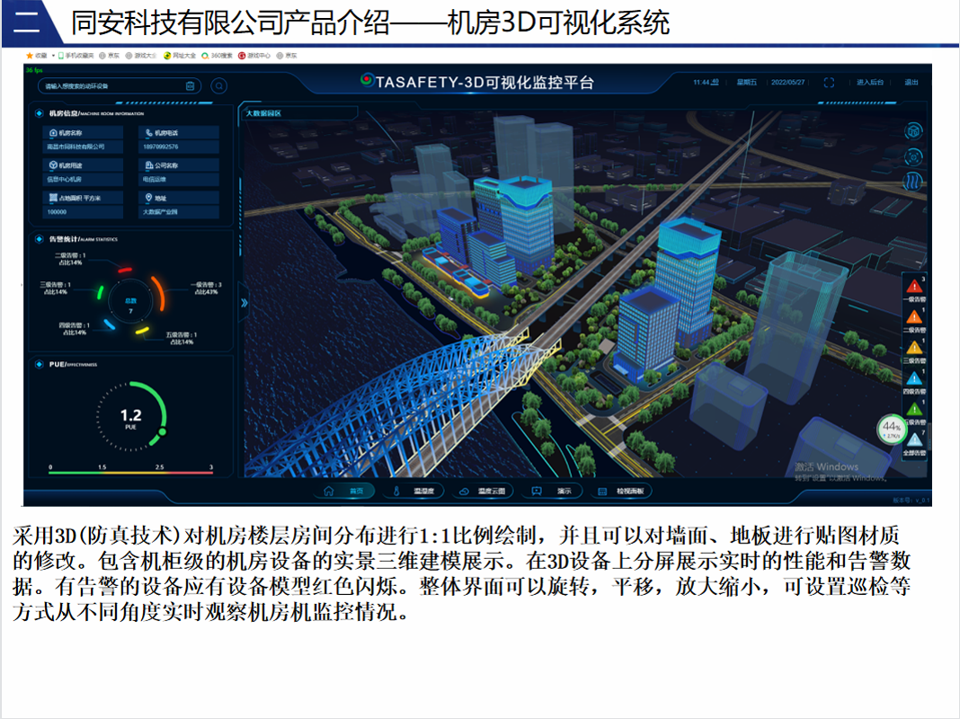Select the yellow 三级告警 alarm icon
This screenshot has width=960, height=719.
pyautogui.click(x=914, y=347)
